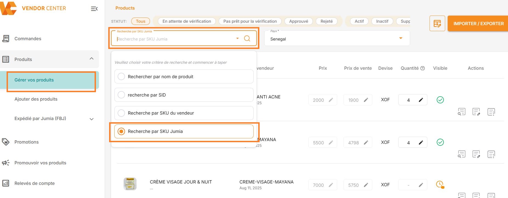Open the CRÈME VISAGE product thumbnail

[130, 184]
